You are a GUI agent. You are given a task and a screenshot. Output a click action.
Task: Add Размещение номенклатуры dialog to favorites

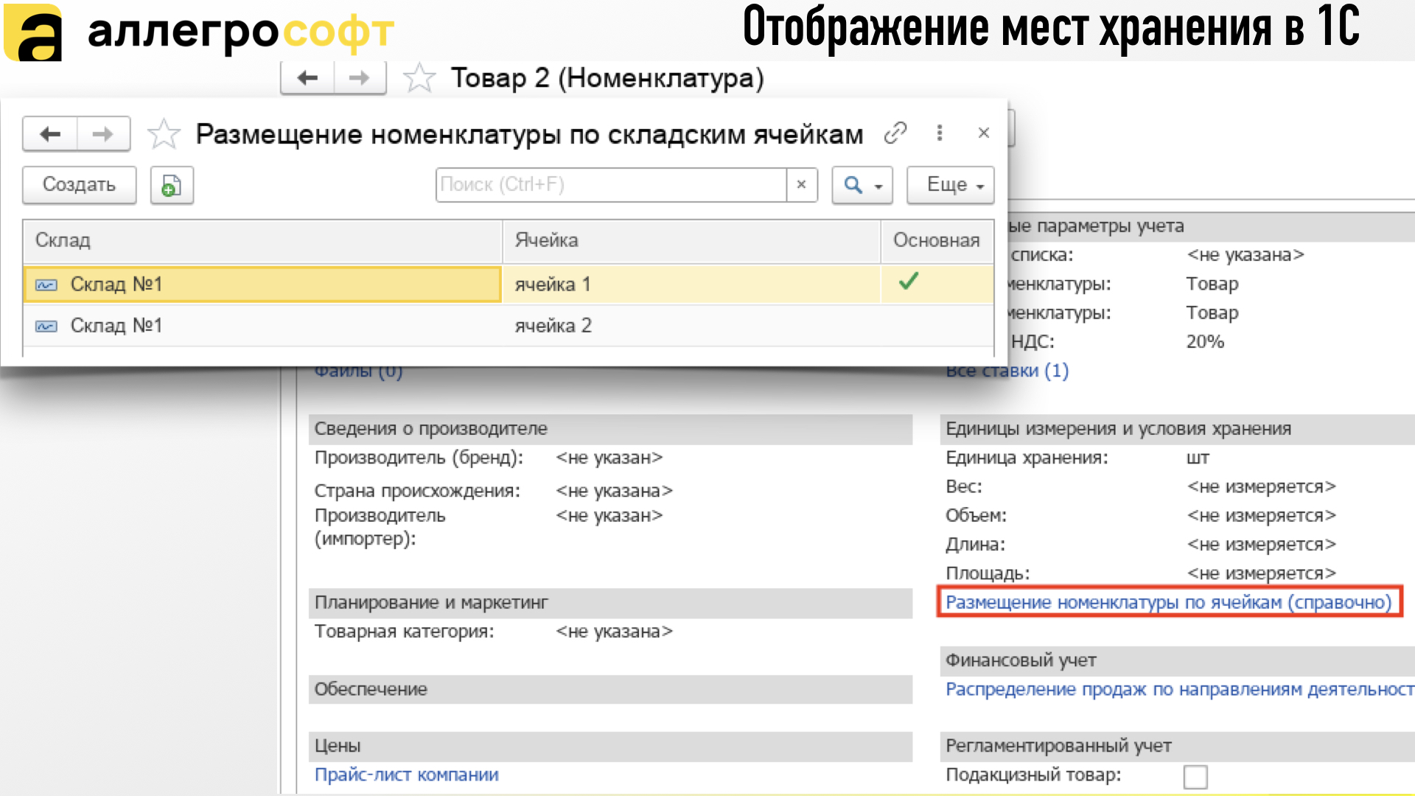164,134
